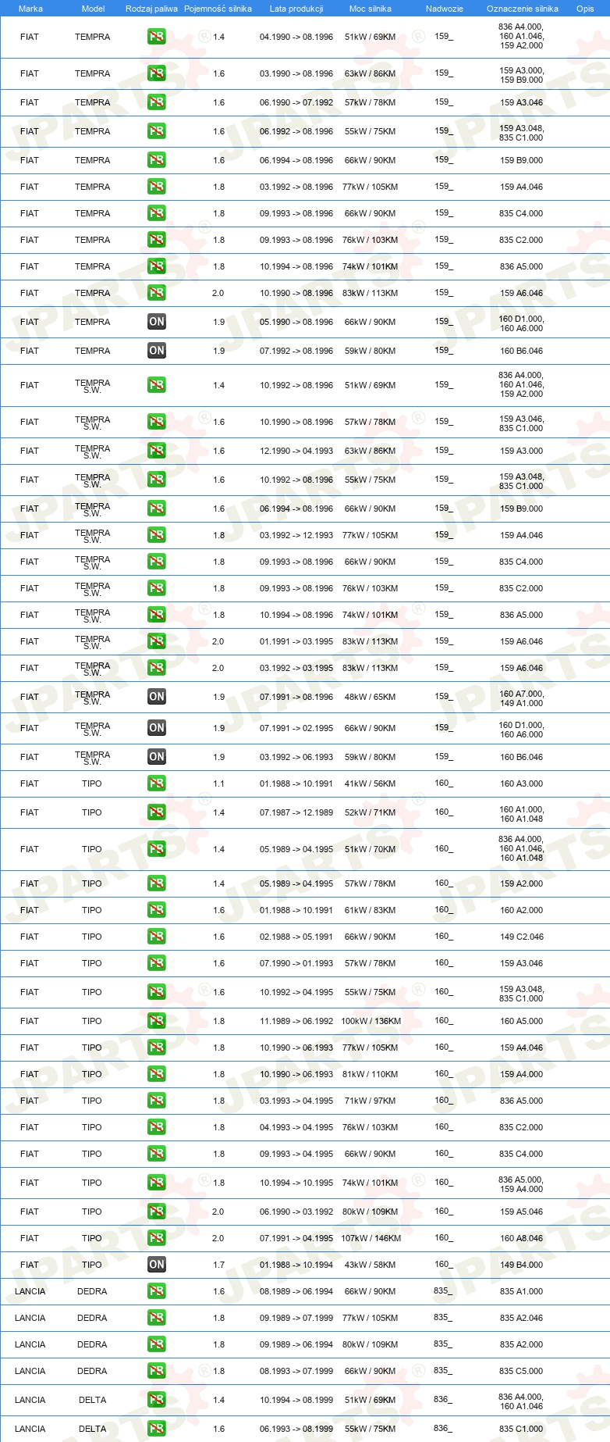
Task: Click the 836_ body code in the Delta 1.6 row
Action: tap(443, 1428)
